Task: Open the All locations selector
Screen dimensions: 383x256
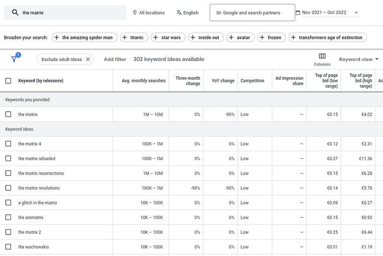Action: tap(148, 12)
